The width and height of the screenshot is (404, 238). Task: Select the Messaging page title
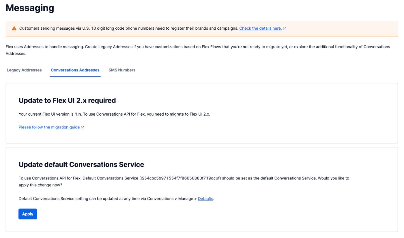30,8
